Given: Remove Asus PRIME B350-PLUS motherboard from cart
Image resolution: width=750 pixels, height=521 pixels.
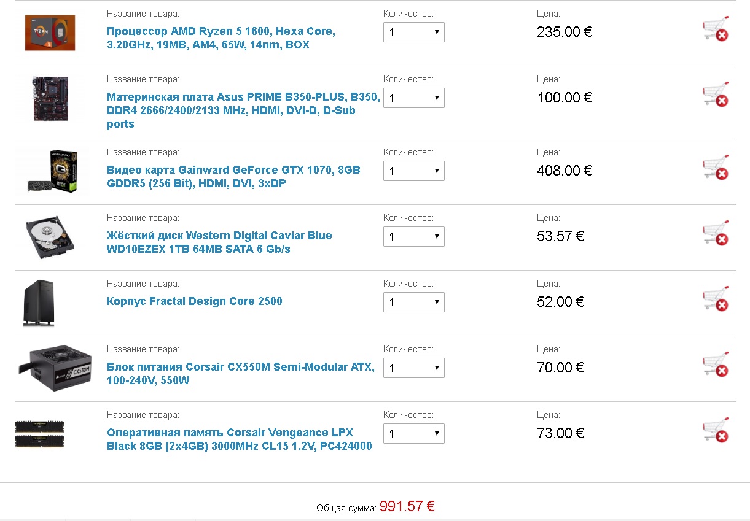Looking at the screenshot, I should (x=715, y=95).
